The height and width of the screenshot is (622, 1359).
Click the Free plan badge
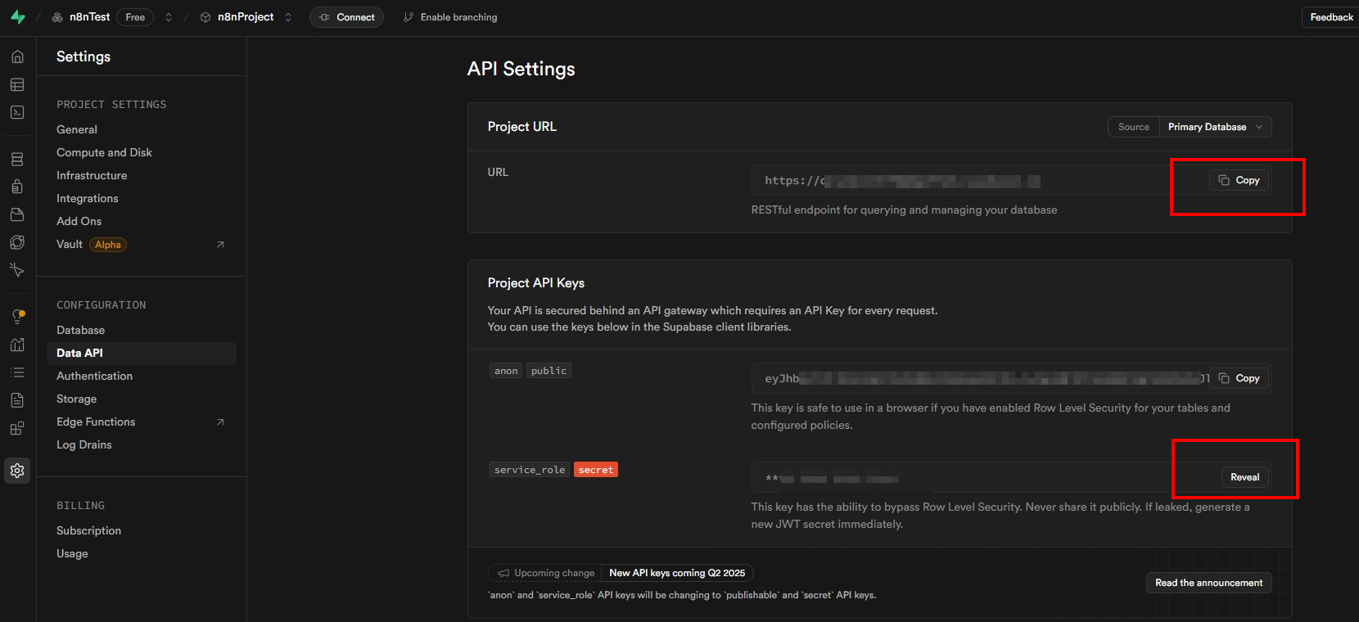point(135,17)
